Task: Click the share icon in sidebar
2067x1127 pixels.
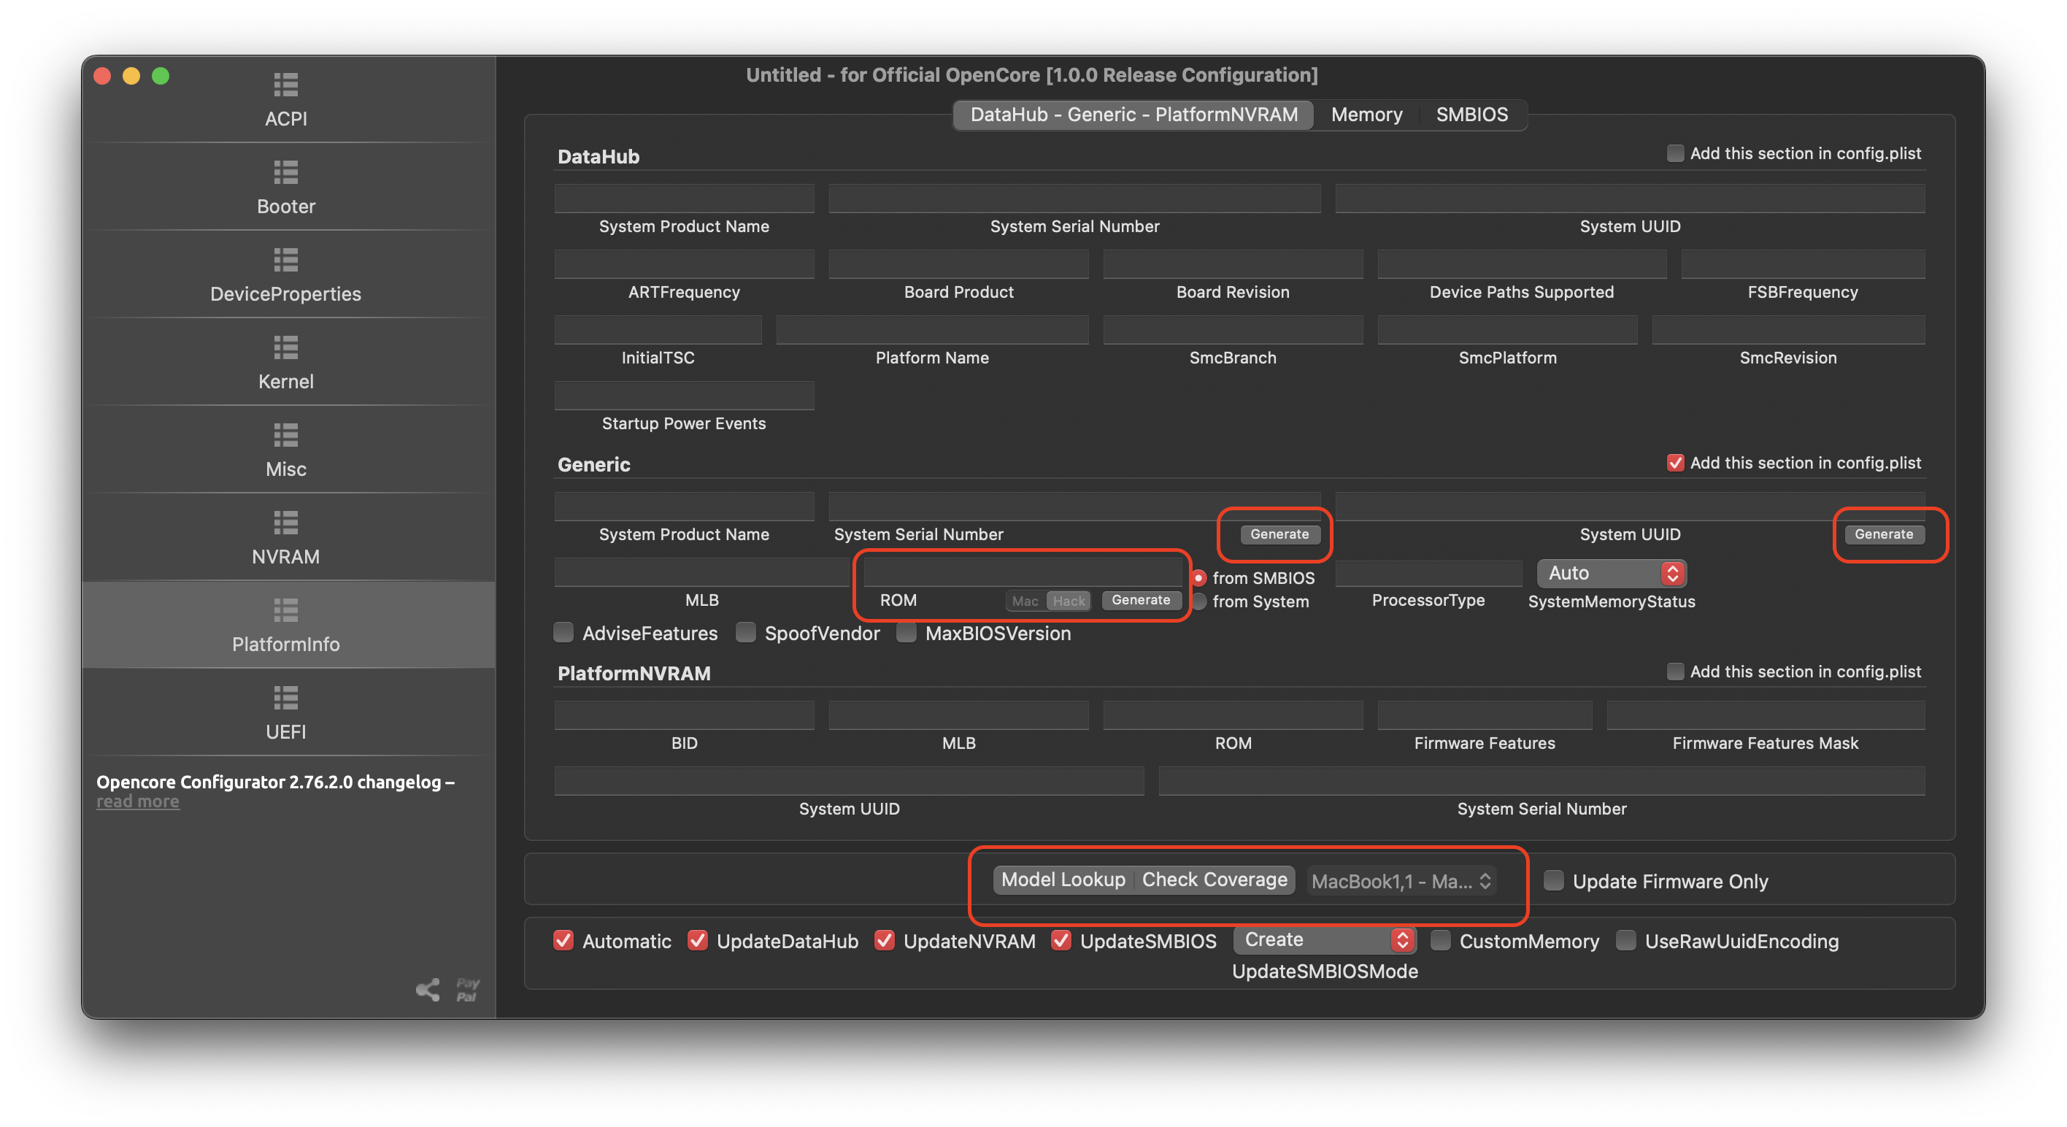Action: pyautogui.click(x=428, y=989)
